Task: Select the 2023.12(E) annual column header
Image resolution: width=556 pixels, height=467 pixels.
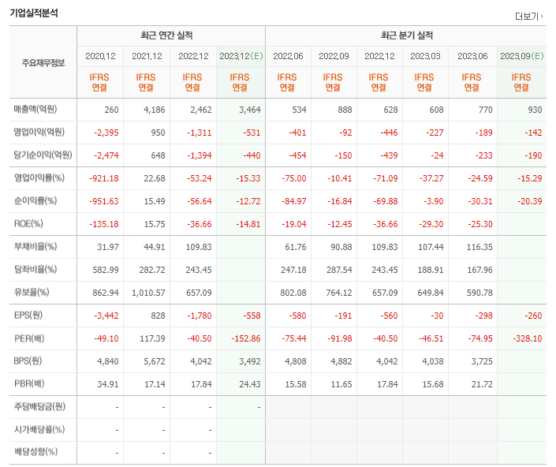Action: pos(241,56)
